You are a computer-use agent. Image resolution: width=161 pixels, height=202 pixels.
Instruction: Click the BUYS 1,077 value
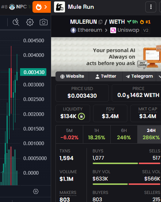tap(98, 158)
